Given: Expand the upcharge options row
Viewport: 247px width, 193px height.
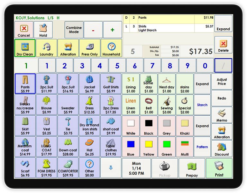Looking at the screenshot, I should pyautogui.click(x=202, y=84).
